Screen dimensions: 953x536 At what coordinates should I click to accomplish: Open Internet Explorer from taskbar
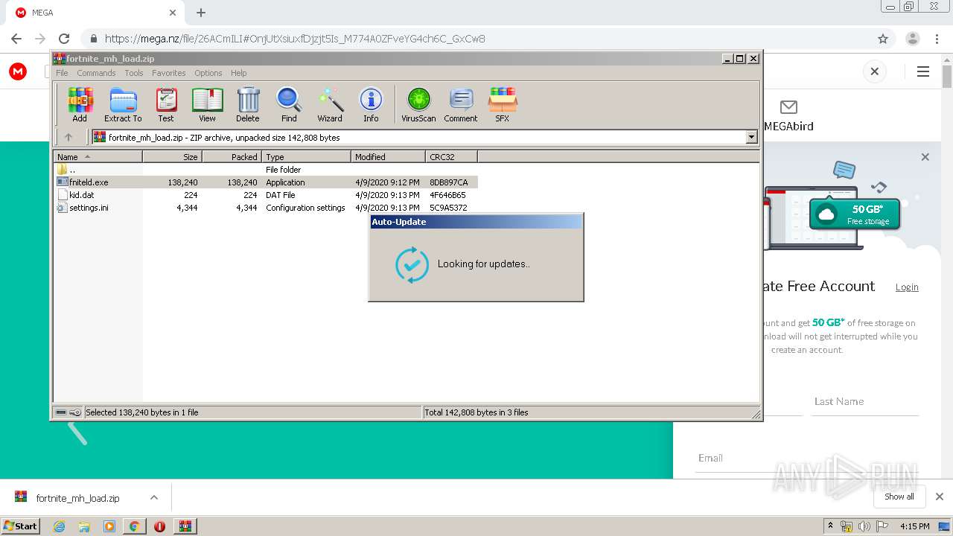(59, 526)
